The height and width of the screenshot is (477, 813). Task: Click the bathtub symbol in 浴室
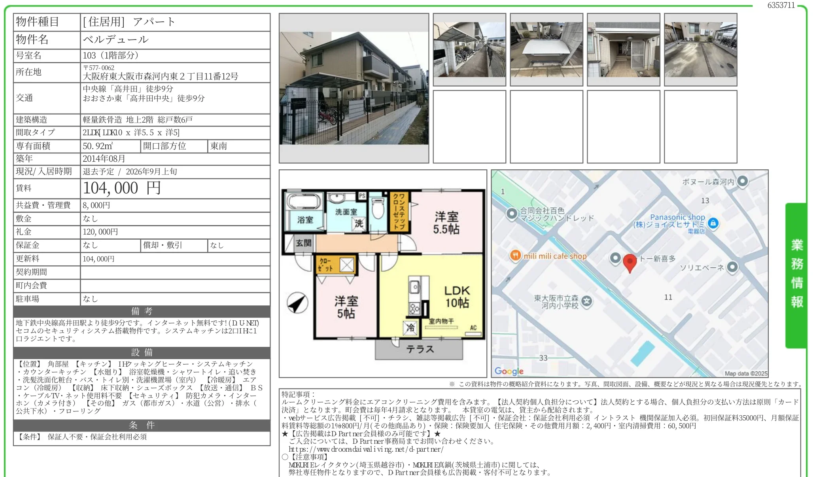coord(304,202)
